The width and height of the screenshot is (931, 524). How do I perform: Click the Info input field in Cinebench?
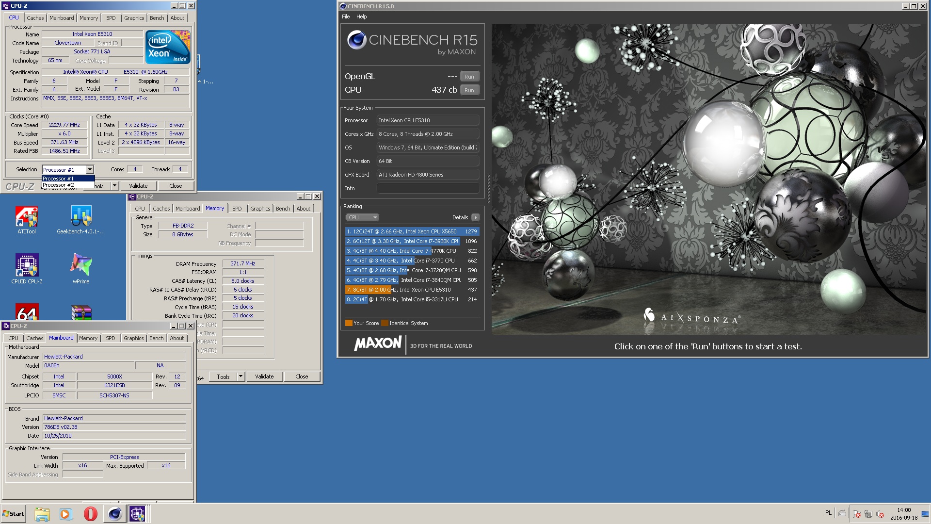tap(428, 188)
